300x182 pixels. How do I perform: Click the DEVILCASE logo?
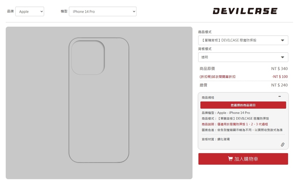[245, 11]
